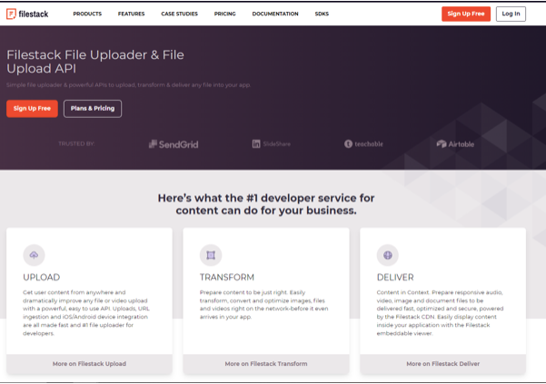This screenshot has height=384, width=546.
Task: Open the Documentation menu item
Action: (275, 14)
